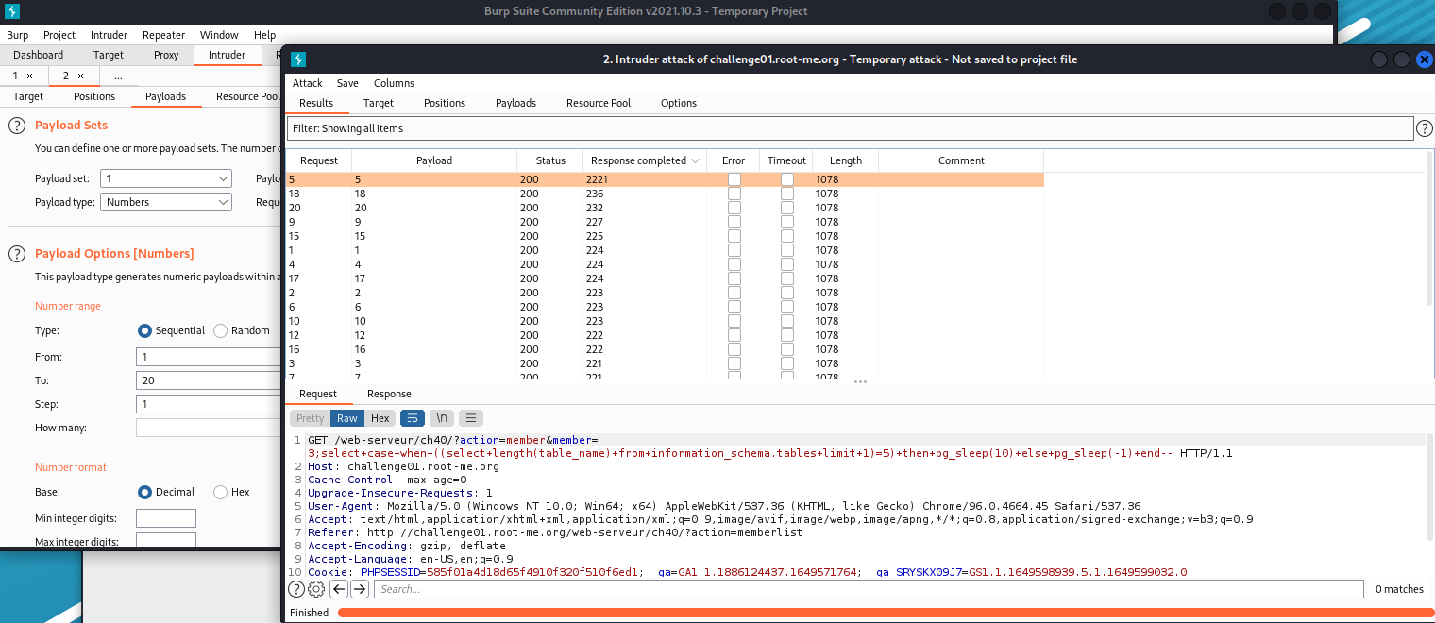Tick Timeout checkbox for request 5 row
Image resolution: width=1435 pixels, height=623 pixels.
tap(786, 179)
